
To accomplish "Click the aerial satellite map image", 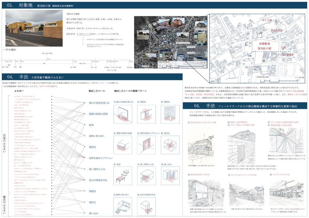I will pos(170,42).
